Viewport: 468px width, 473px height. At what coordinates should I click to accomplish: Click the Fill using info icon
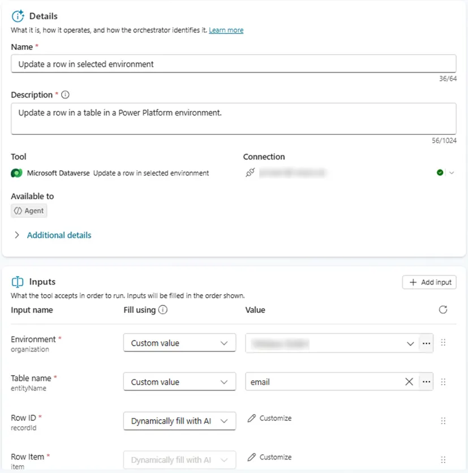click(x=163, y=310)
